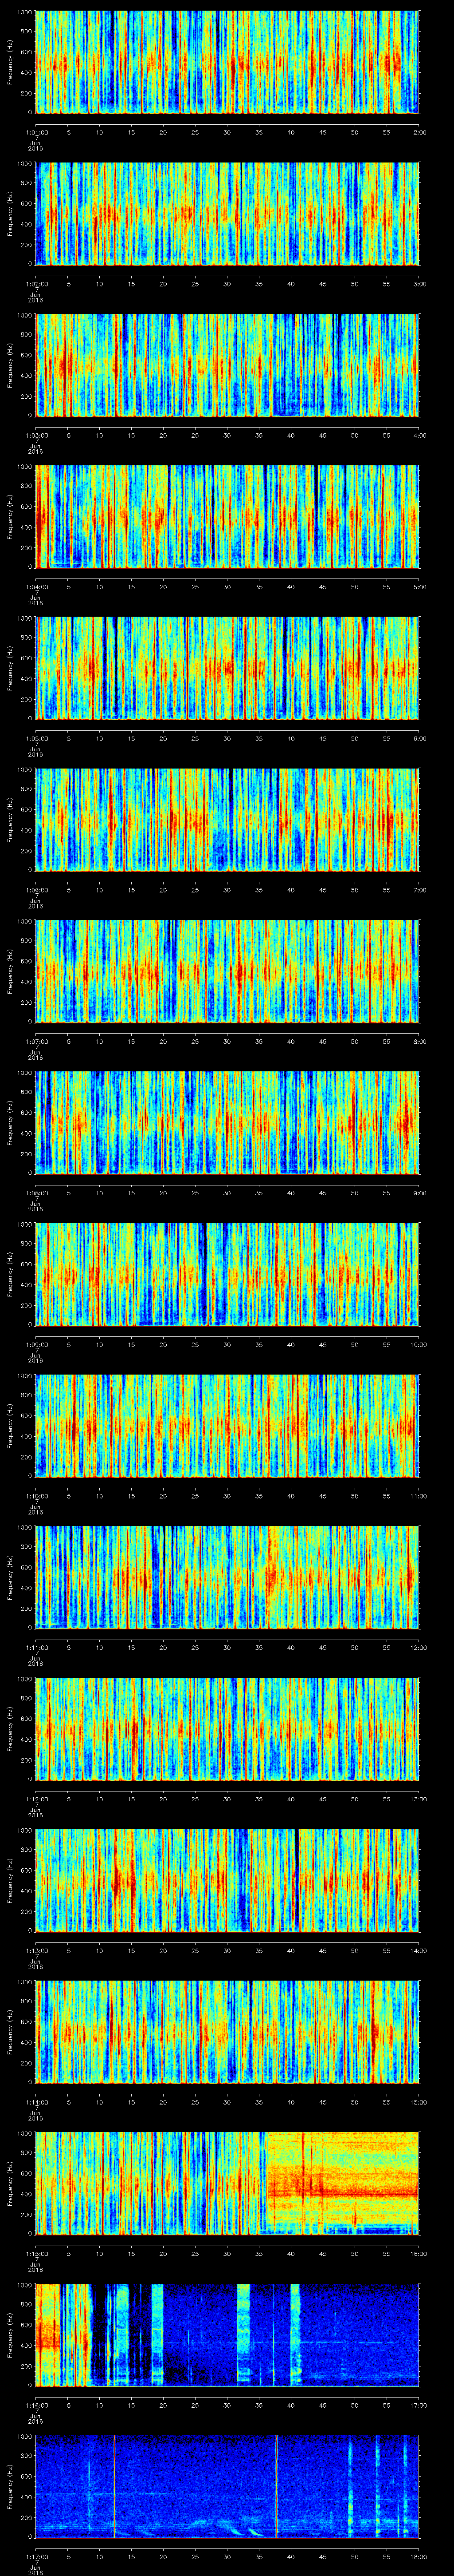Image resolution: width=454 pixels, height=2576 pixels.
Task: Select the '1:04:00' start time label
Action: point(36,586)
